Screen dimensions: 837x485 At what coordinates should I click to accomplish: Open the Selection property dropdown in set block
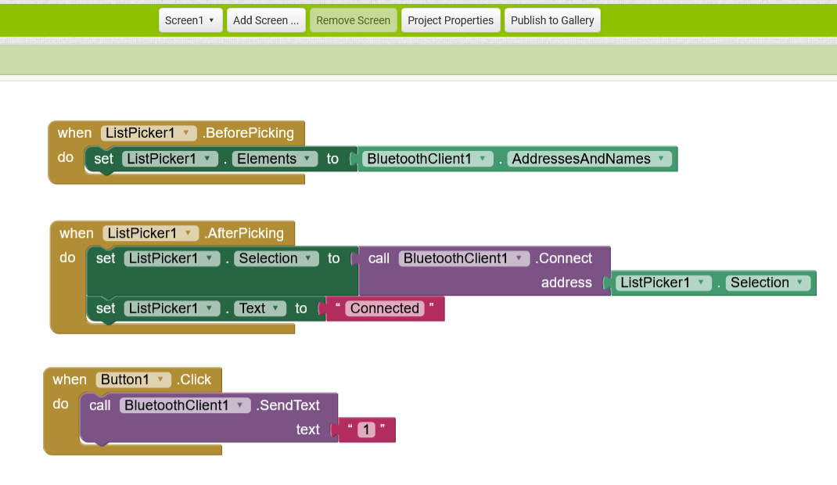tap(309, 258)
